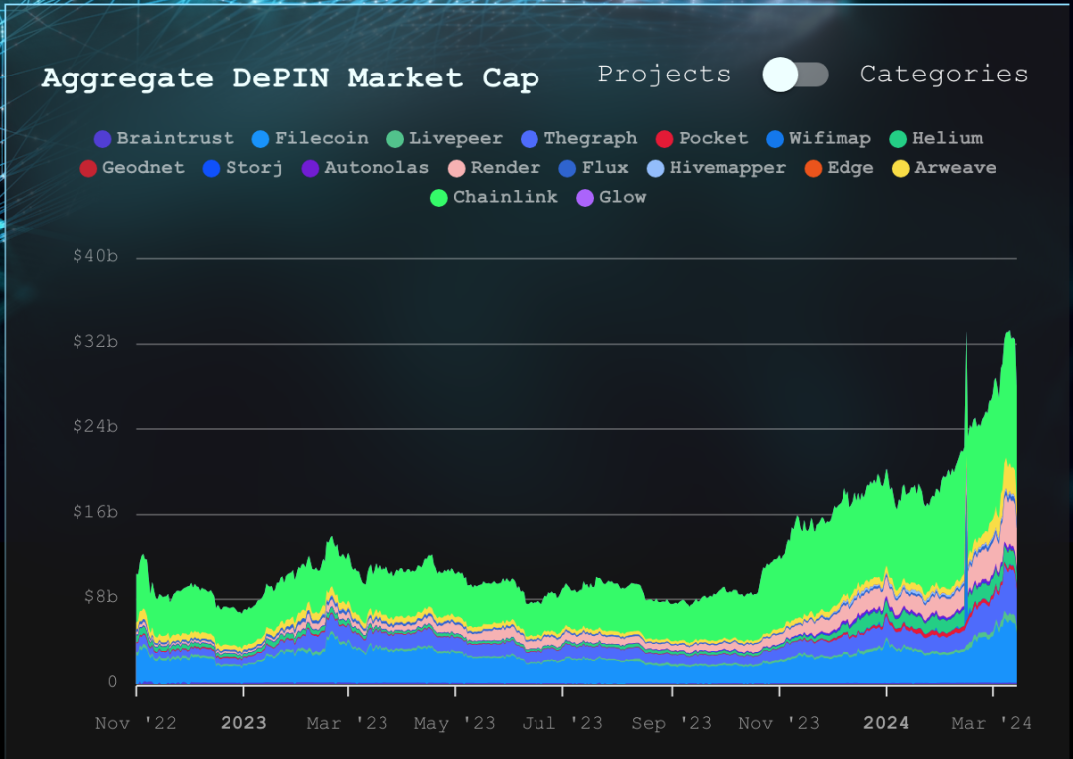Select the Categories view label

[944, 75]
